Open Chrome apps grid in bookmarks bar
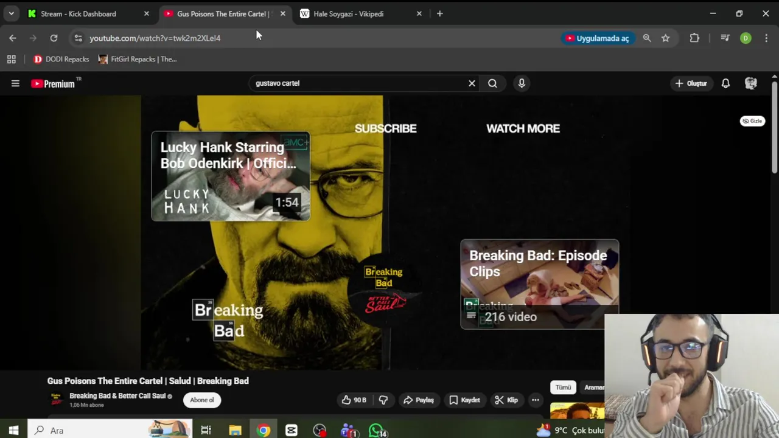Image resolution: width=779 pixels, height=438 pixels. (11, 59)
